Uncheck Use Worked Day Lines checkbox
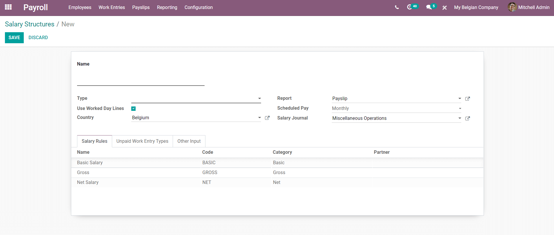The width and height of the screenshot is (554, 235). 134,109
